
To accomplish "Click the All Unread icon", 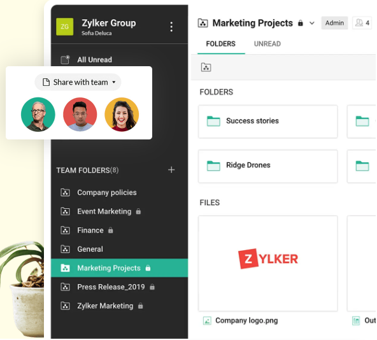I will (65, 60).
